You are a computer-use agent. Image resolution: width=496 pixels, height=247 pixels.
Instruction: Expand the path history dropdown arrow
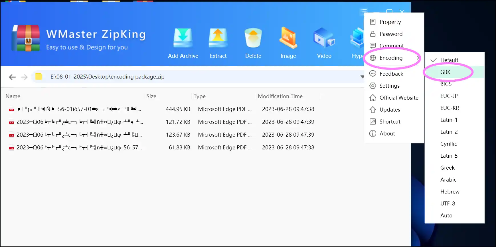click(x=362, y=77)
